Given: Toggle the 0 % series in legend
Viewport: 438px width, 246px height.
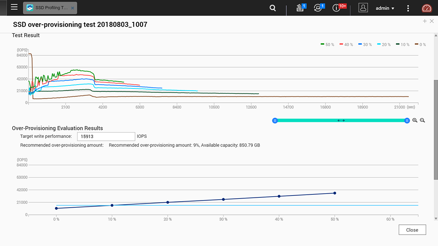Looking at the screenshot, I should tap(420, 44).
